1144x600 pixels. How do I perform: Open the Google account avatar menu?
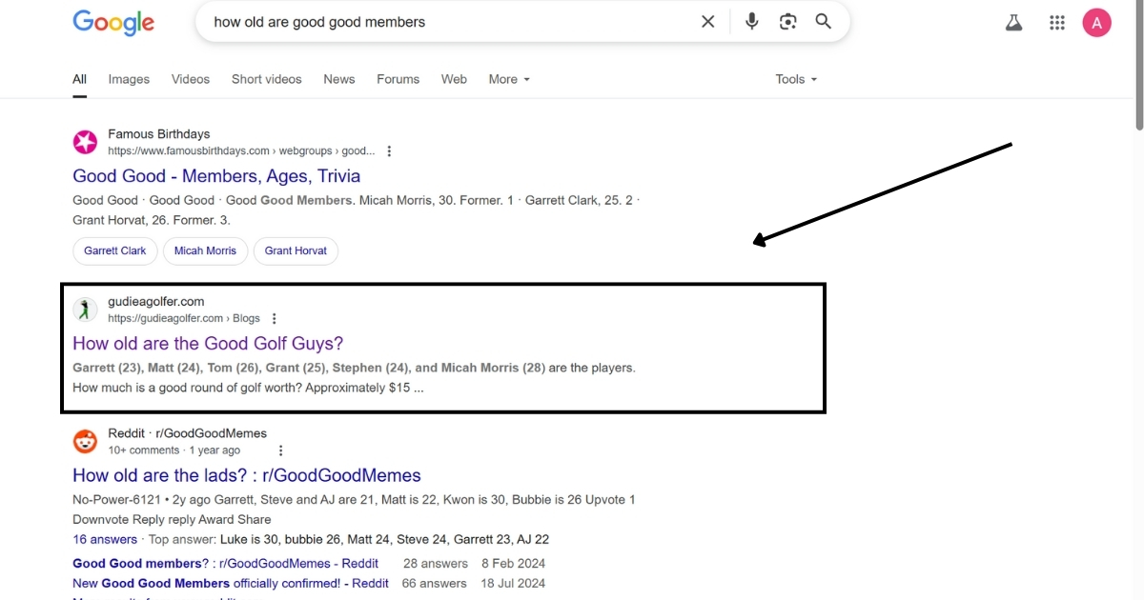pos(1097,23)
